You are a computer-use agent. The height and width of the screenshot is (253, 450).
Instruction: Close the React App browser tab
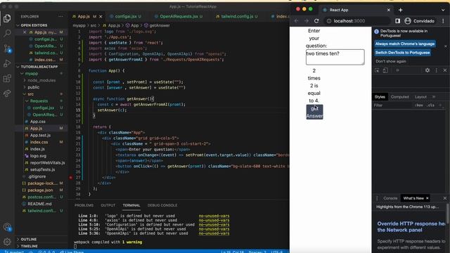coord(389,10)
